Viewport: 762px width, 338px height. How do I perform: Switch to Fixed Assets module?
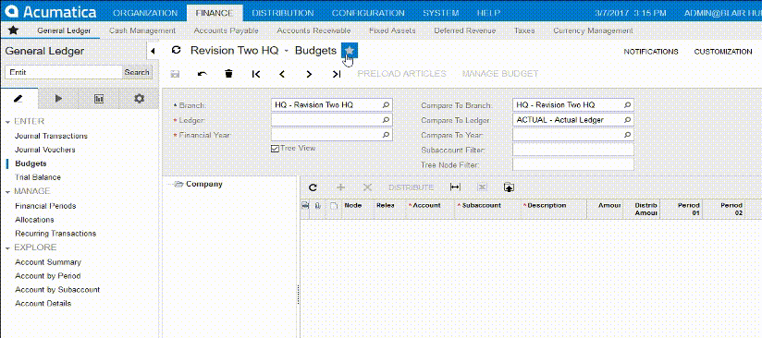[392, 30]
